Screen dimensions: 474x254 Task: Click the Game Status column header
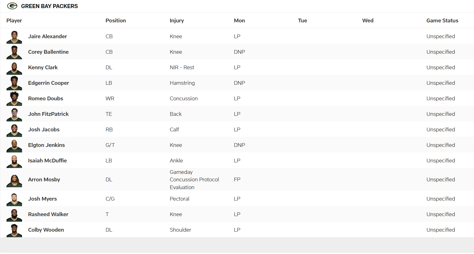tap(442, 20)
